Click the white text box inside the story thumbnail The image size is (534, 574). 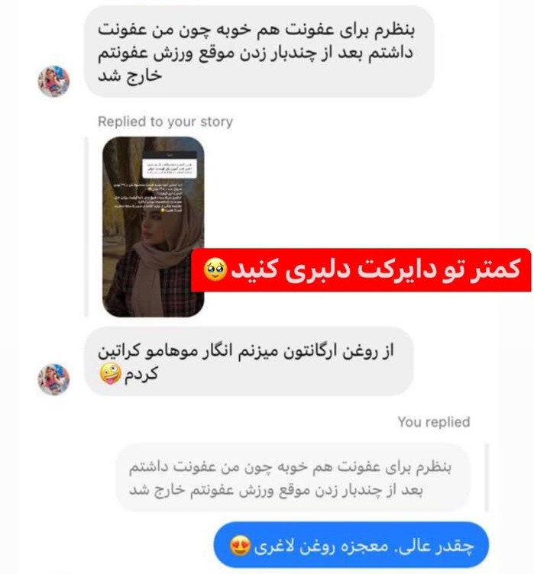coord(170,168)
